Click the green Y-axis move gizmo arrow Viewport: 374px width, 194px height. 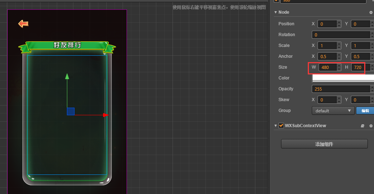point(67,76)
